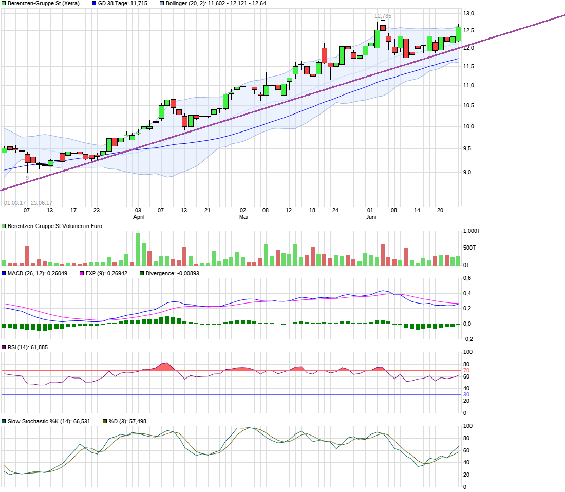This screenshot has width=565, height=492.
Task: Click the purple RSI (14) legend square
Action: pyautogui.click(x=4, y=348)
